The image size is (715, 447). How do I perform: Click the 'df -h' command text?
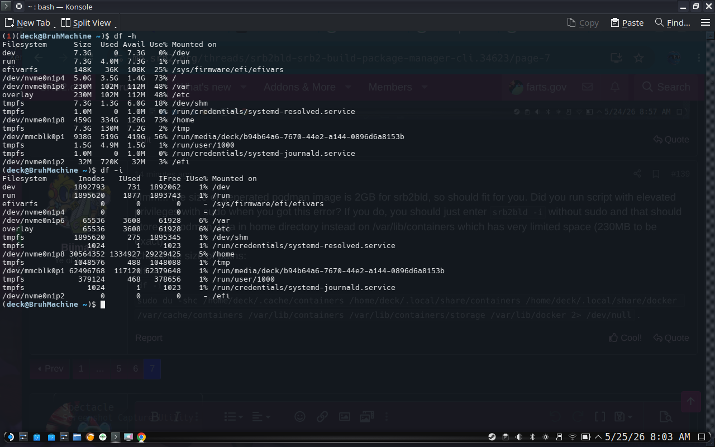click(x=125, y=36)
